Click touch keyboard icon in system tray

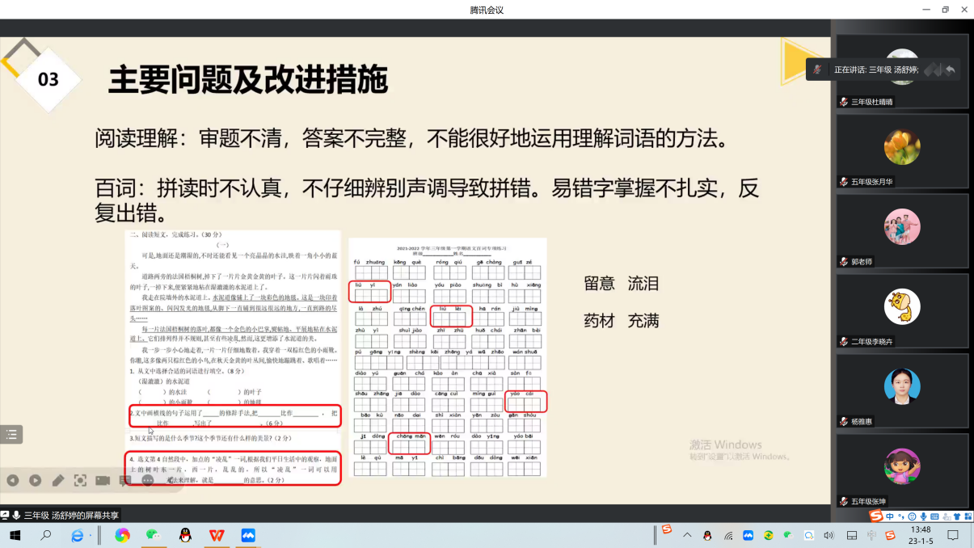(x=851, y=535)
